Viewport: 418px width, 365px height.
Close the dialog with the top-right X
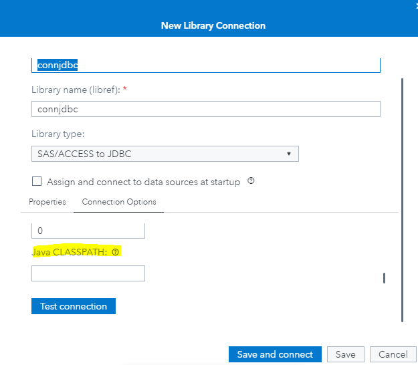coord(415,3)
